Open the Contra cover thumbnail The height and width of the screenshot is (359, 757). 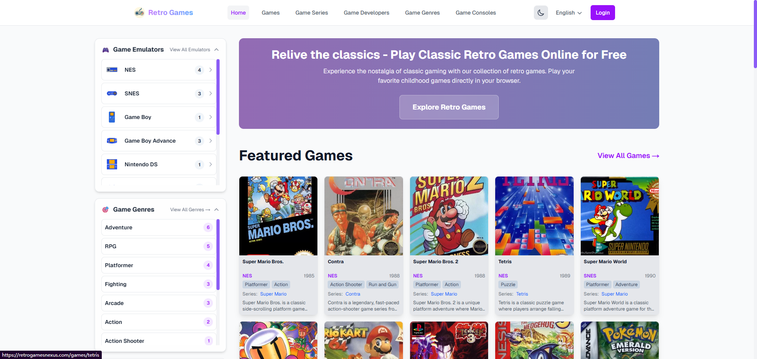[364, 216]
